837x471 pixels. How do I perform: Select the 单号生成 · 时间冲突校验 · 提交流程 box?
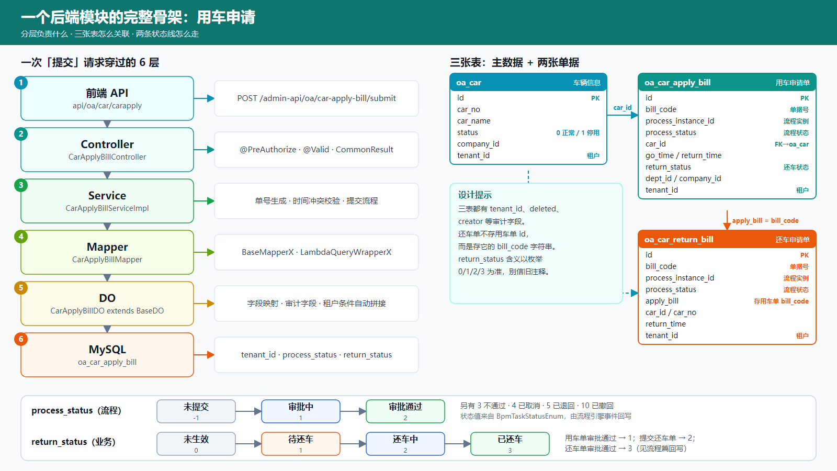pyautogui.click(x=316, y=201)
